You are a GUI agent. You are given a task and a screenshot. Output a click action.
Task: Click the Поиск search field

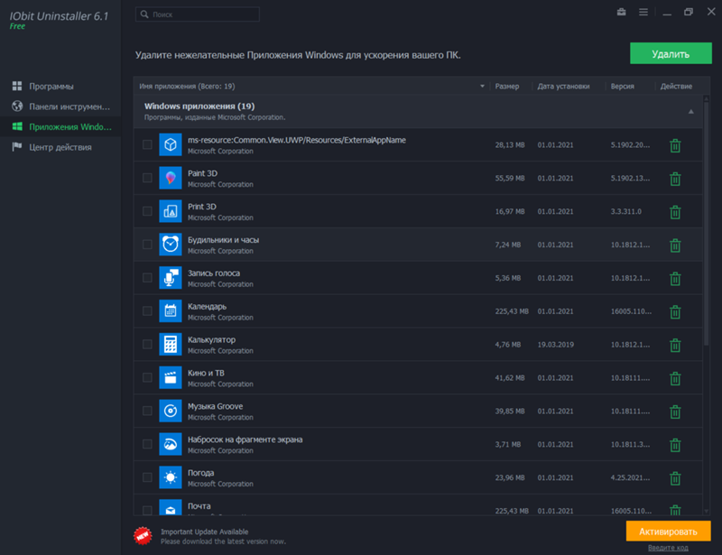point(198,14)
